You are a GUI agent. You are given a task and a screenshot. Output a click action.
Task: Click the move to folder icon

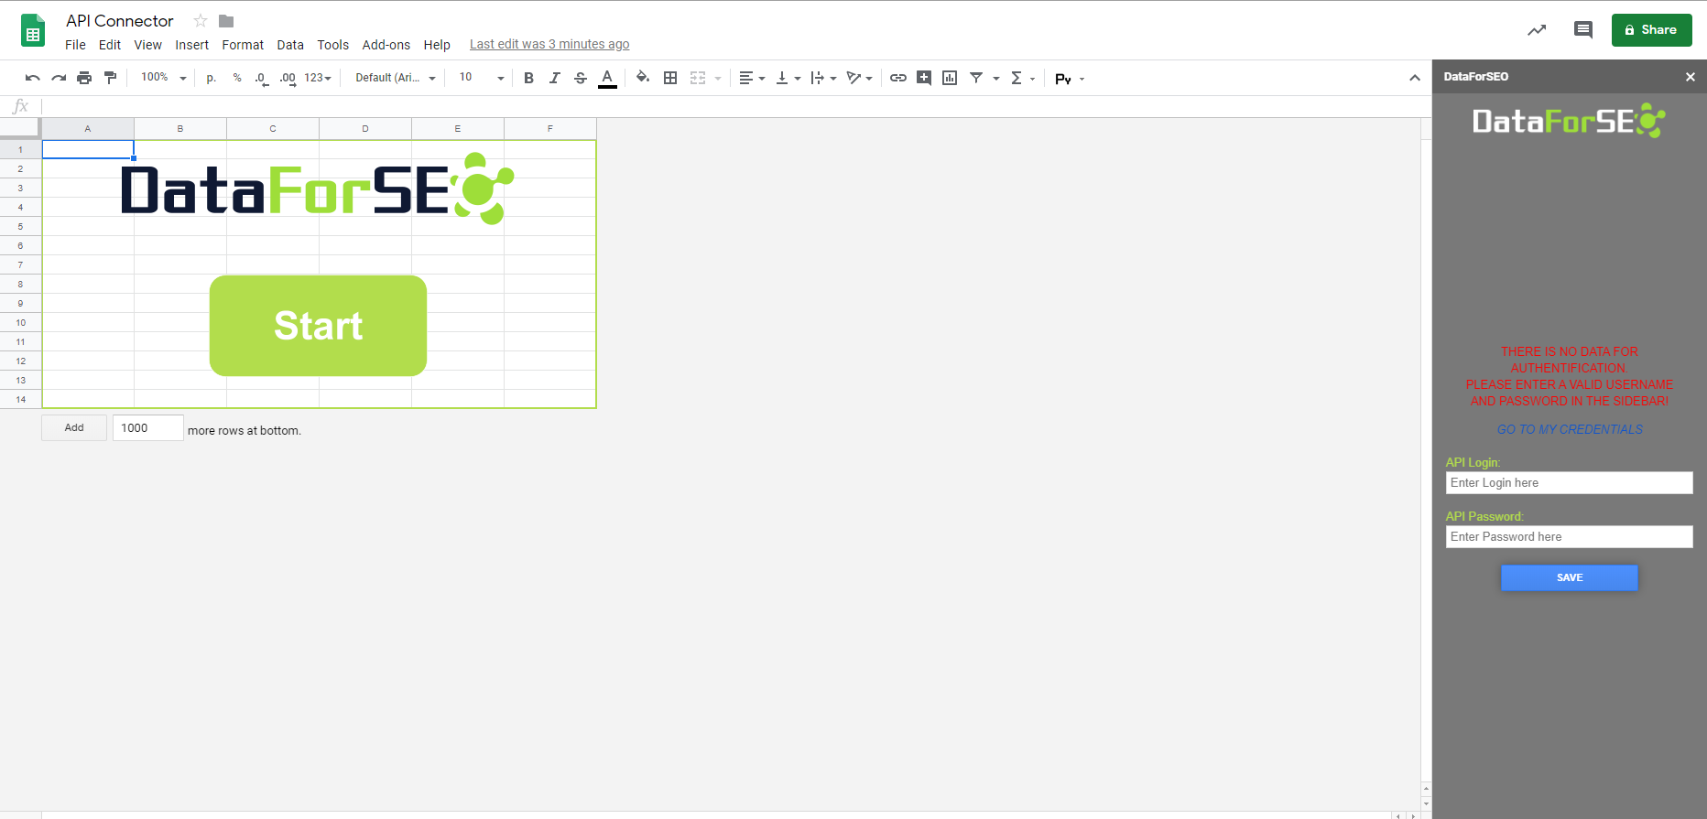(x=226, y=21)
